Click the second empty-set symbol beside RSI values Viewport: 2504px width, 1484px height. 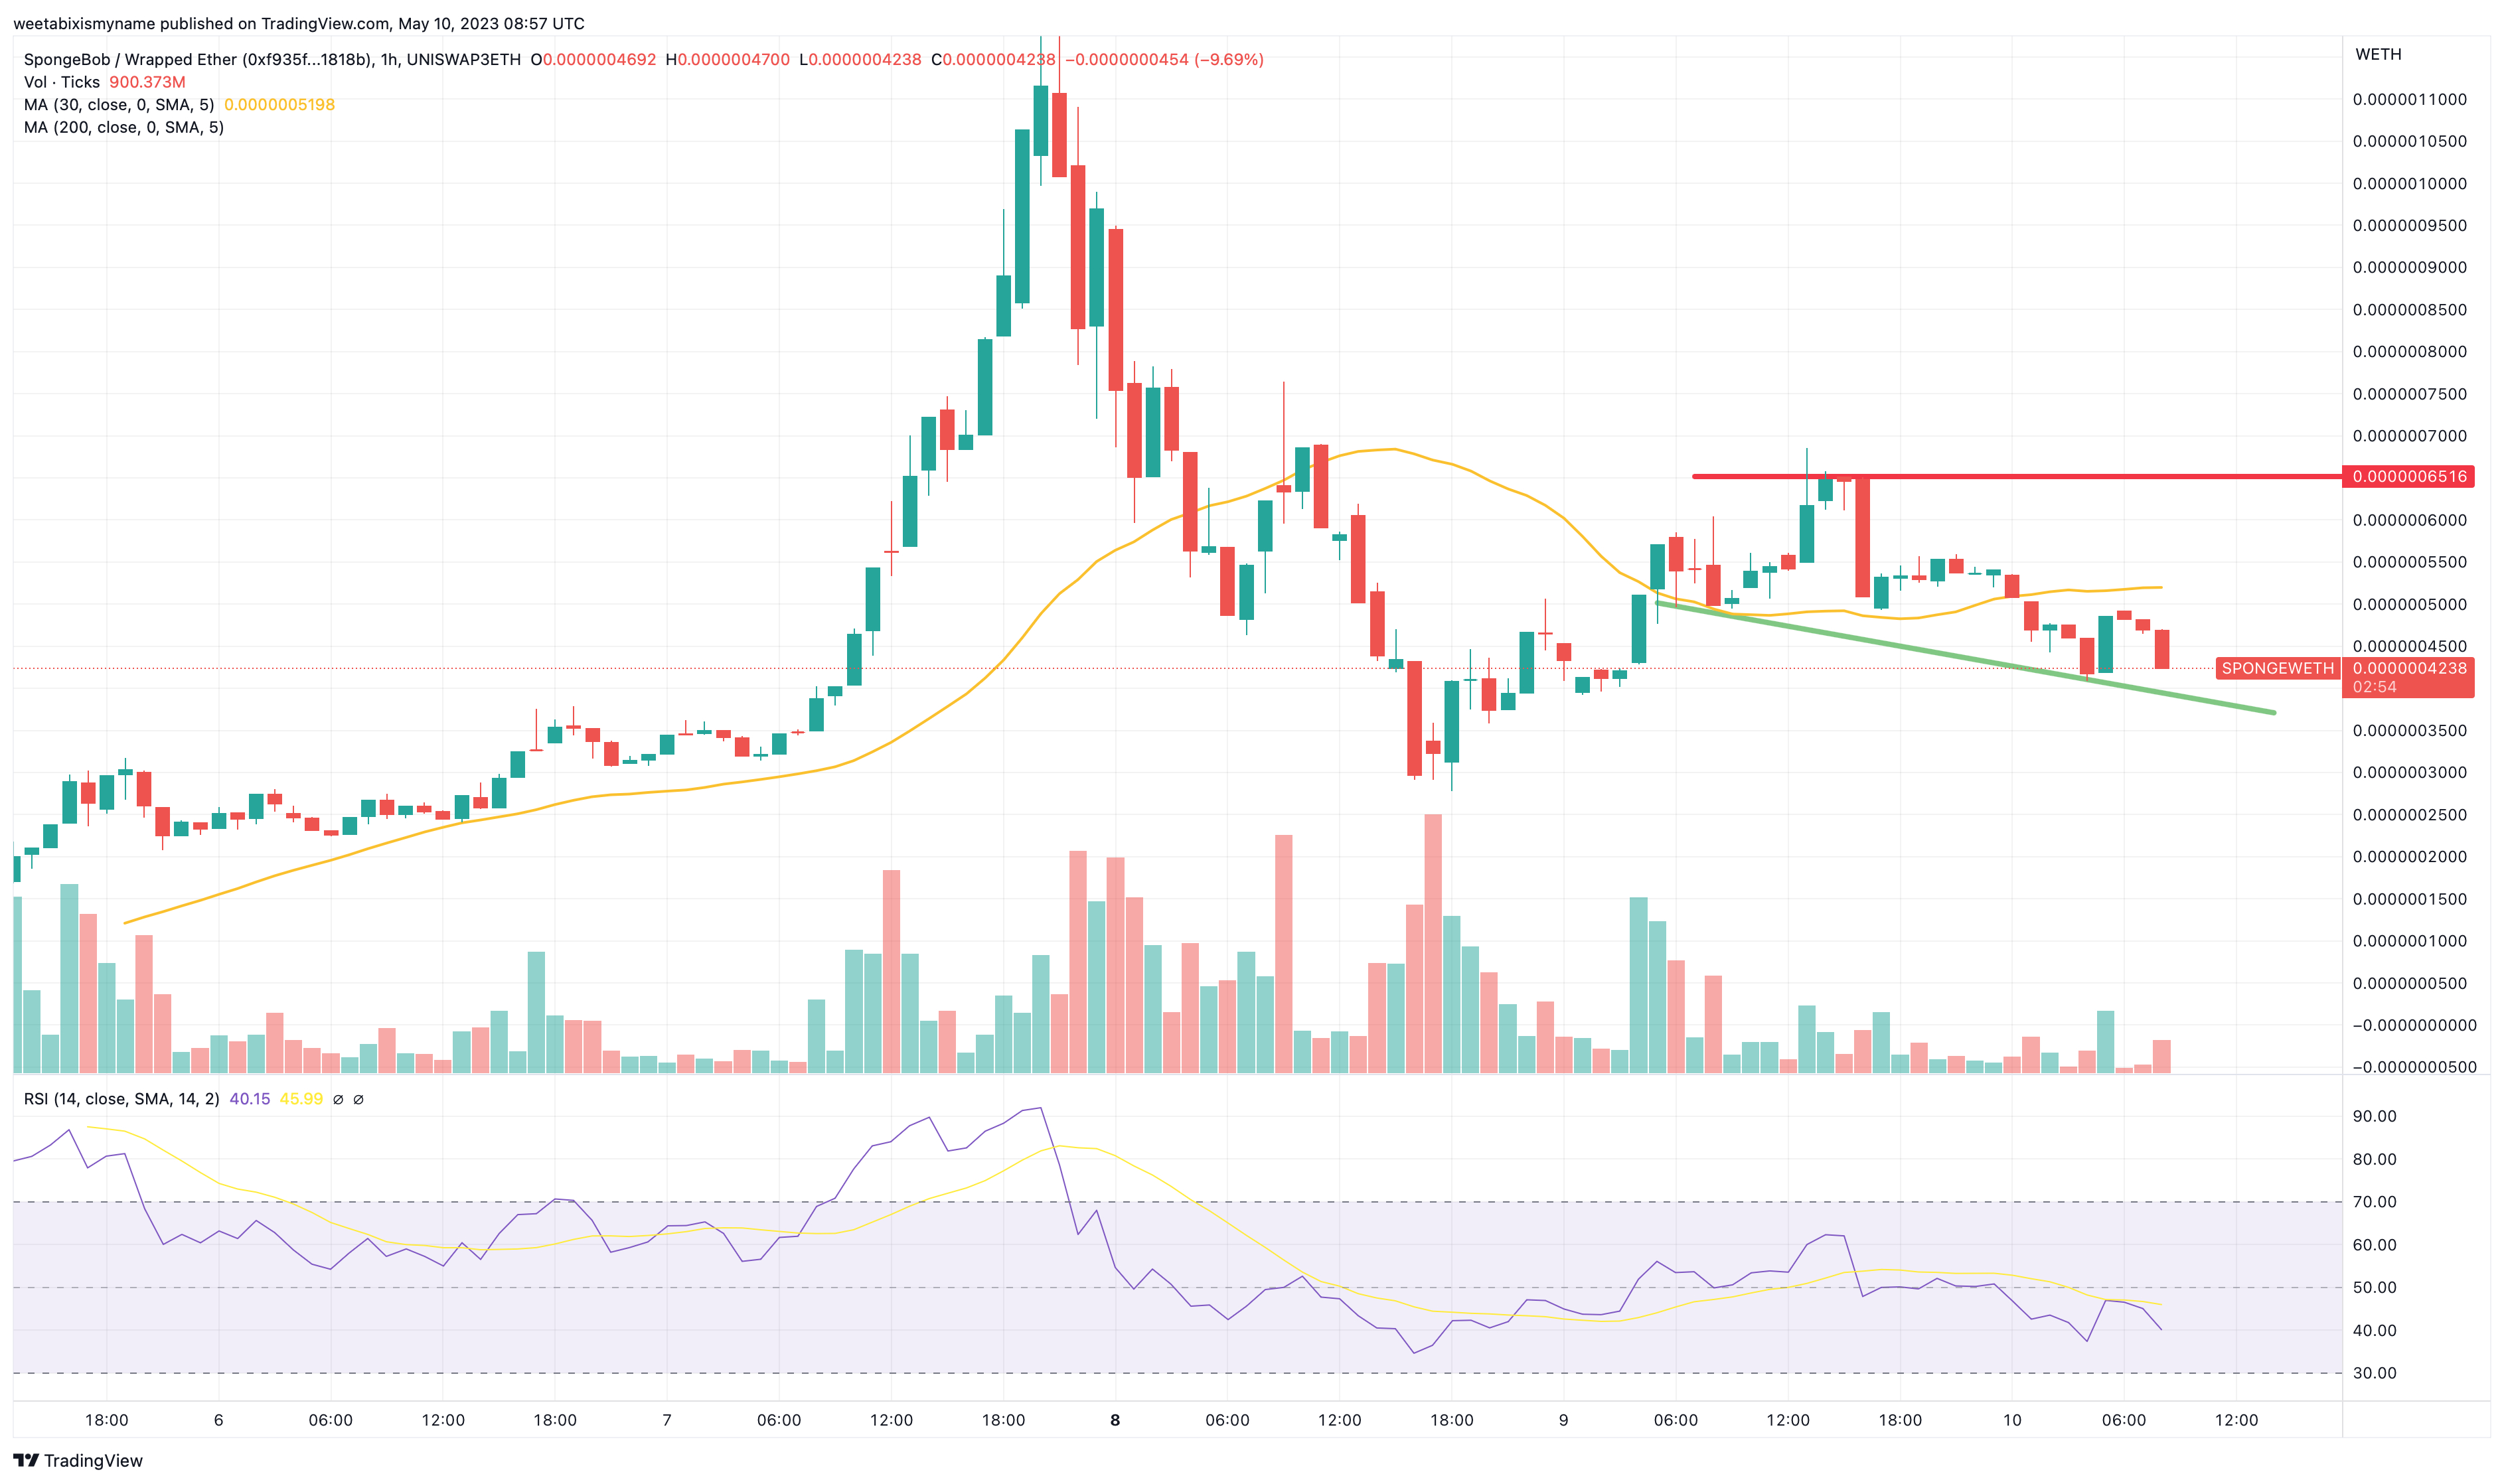click(x=358, y=1100)
